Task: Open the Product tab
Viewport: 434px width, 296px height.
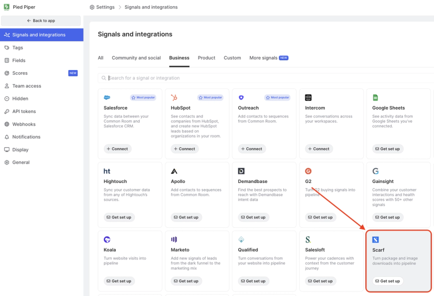Action: pos(206,58)
